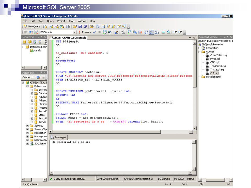Click Specify Values for Template Parameters icon
The height and width of the screenshot is (188, 251).
(x=123, y=32)
